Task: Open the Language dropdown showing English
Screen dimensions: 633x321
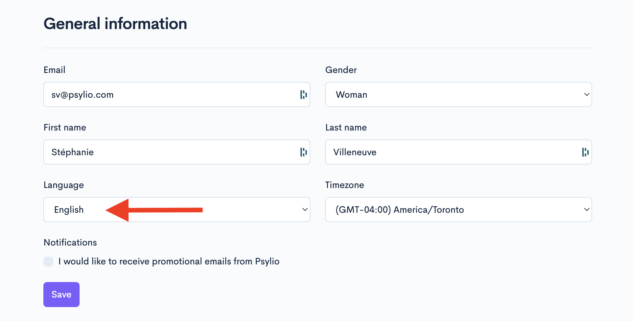Action: [177, 210]
